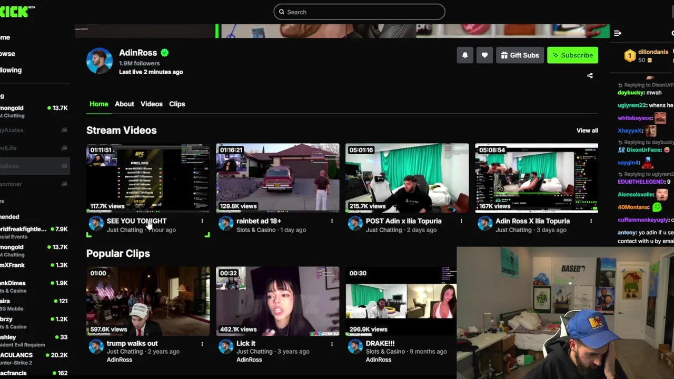Click the notification bell icon

[465, 55]
